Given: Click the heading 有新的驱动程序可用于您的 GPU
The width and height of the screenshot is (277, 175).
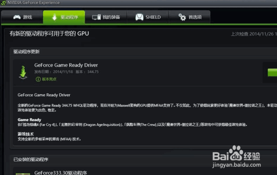Looking at the screenshot, I should click(x=49, y=34).
